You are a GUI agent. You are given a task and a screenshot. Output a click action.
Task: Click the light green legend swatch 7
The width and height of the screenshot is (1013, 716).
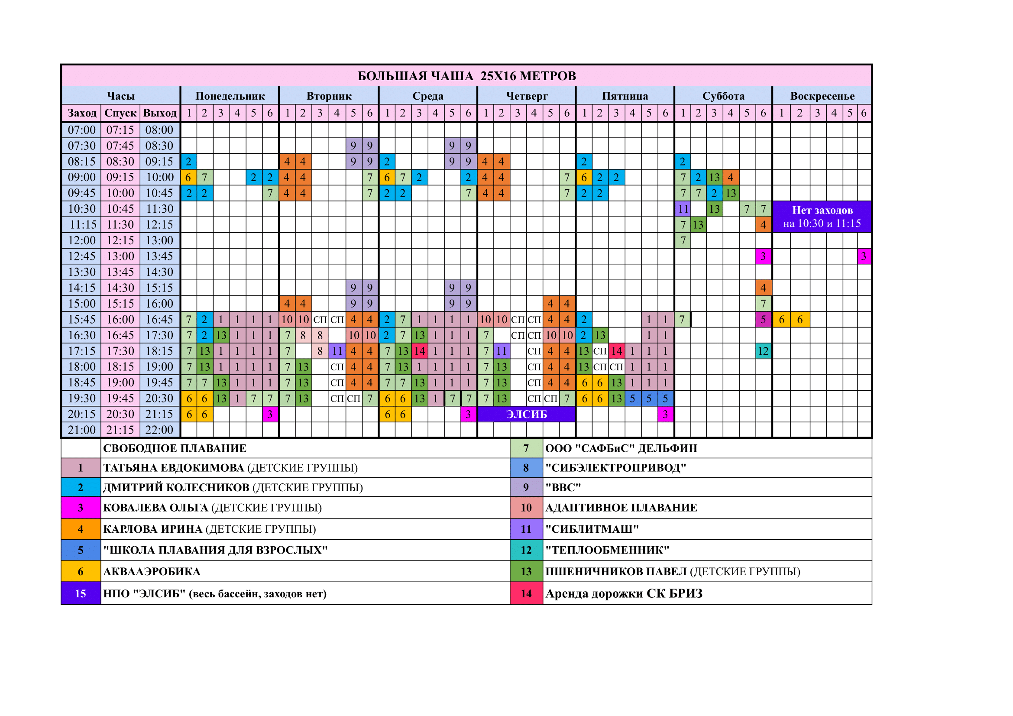(x=526, y=448)
